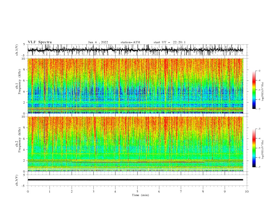Screen dimensions: 278x215
Task: Click the "VLF Spectra" plot title
Action: pos(40,42)
